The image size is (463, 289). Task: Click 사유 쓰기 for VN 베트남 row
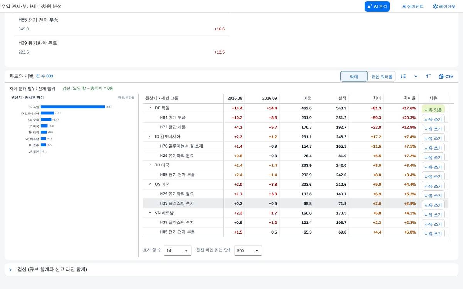pyautogui.click(x=433, y=214)
